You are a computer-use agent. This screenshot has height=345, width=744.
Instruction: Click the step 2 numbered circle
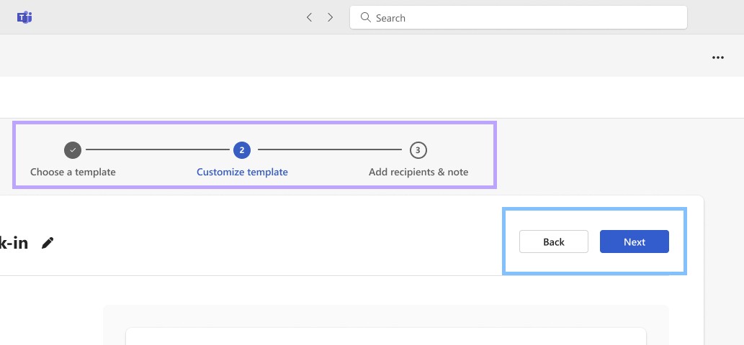pos(242,150)
